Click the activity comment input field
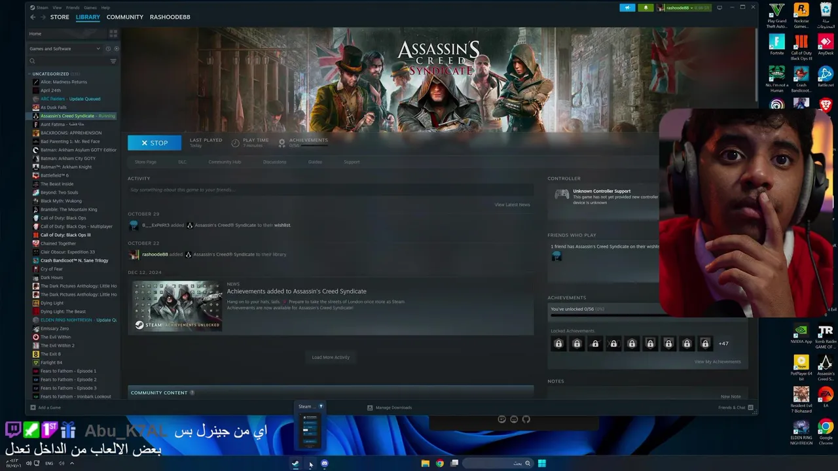 click(331, 190)
